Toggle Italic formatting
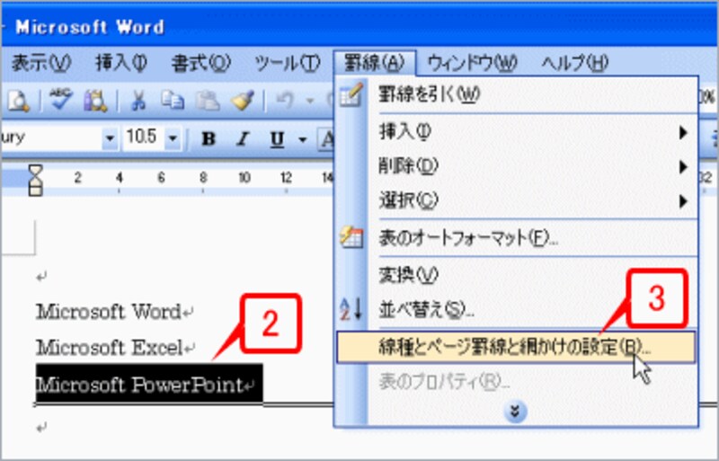The width and height of the screenshot is (719, 461). pyautogui.click(x=244, y=138)
